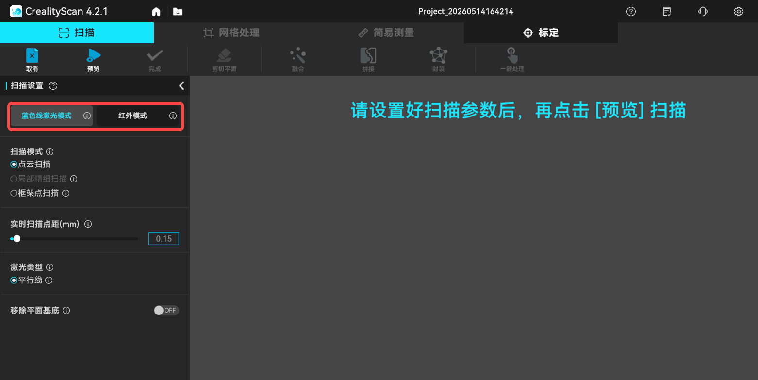Select the 框架点扫描 radio button
This screenshot has width=758, height=380.
click(x=14, y=193)
